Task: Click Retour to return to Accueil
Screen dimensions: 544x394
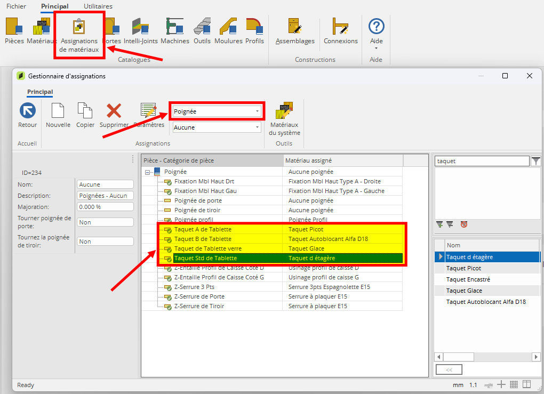Action: point(27,116)
